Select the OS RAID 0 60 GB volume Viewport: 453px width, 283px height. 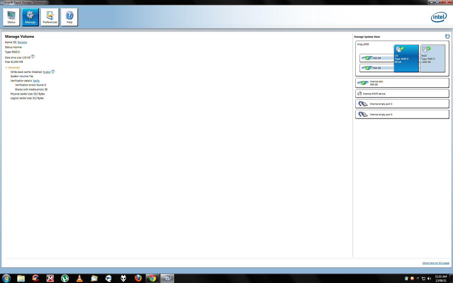(406, 58)
